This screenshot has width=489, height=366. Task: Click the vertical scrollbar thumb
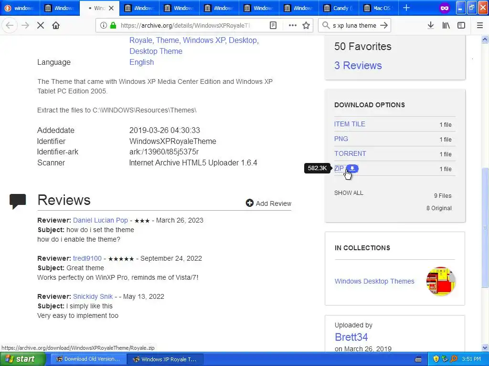click(485, 227)
